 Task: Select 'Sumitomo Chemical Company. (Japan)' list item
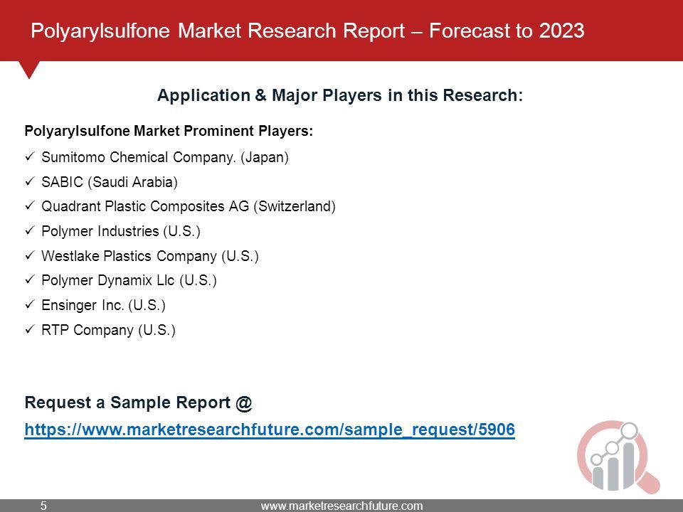pos(164,157)
